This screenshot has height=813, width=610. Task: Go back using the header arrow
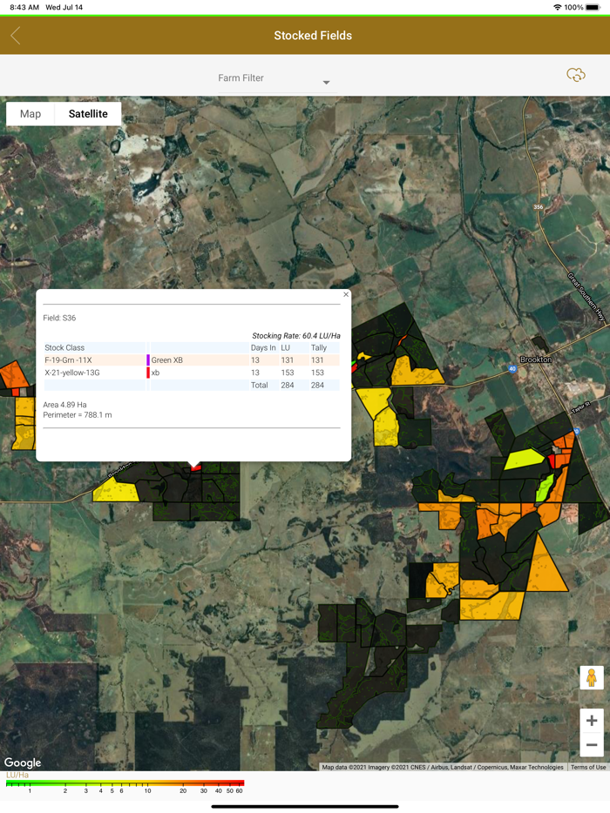tap(16, 36)
